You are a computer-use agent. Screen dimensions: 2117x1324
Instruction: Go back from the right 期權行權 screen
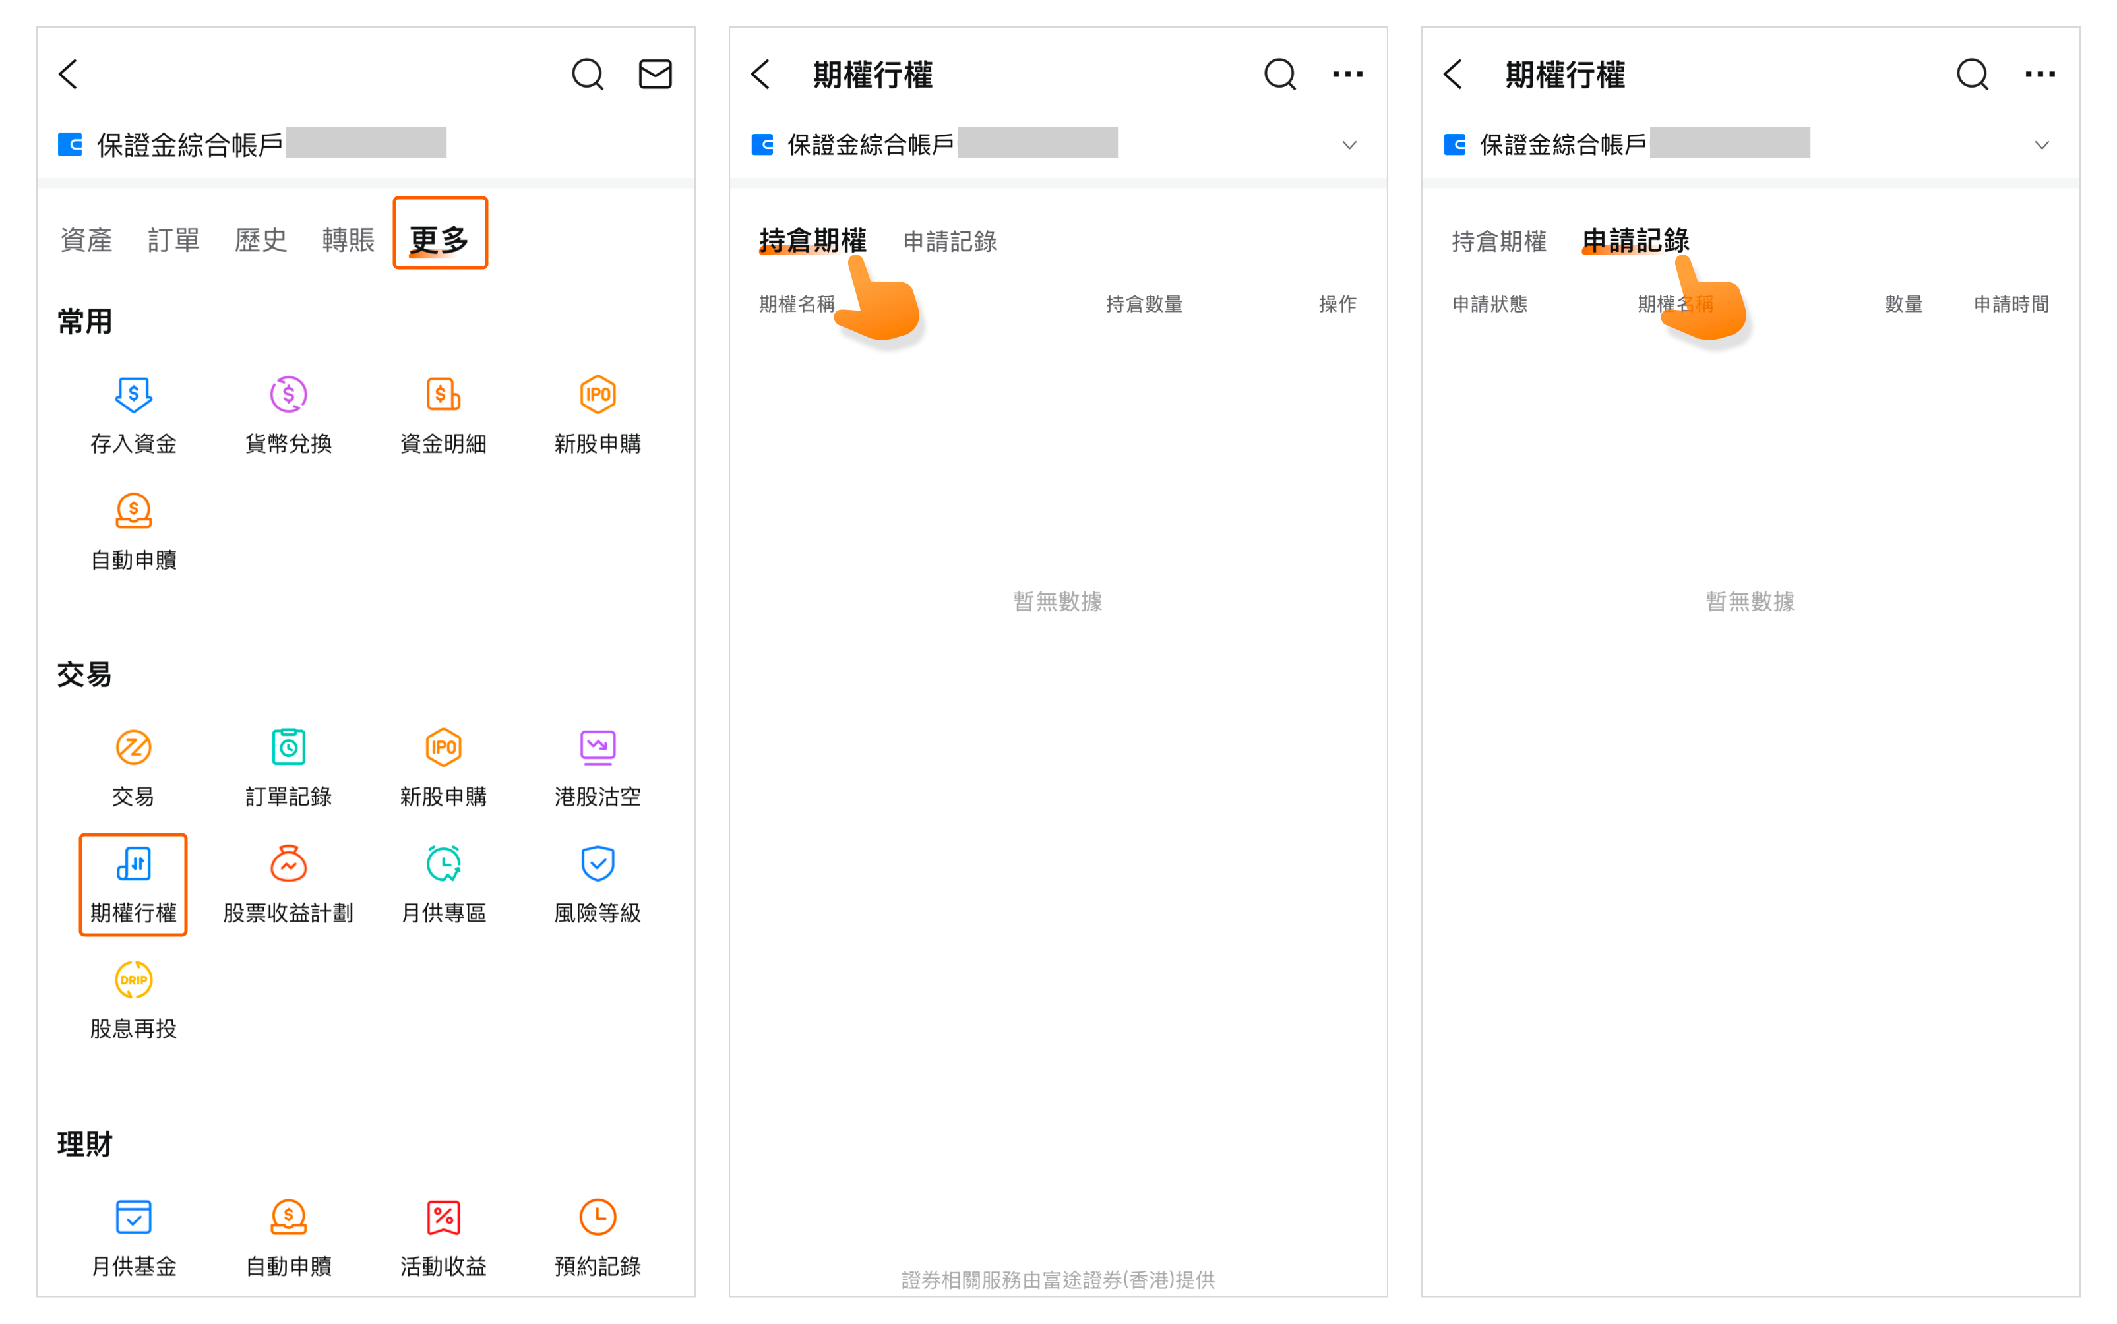[x=1453, y=75]
